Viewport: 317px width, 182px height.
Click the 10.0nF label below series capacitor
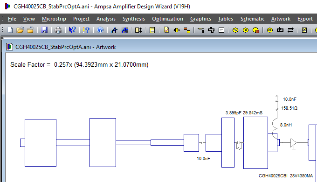(x=203, y=159)
